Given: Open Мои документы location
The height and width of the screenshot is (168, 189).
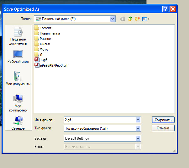Looking at the screenshot, I should click(x=18, y=79).
